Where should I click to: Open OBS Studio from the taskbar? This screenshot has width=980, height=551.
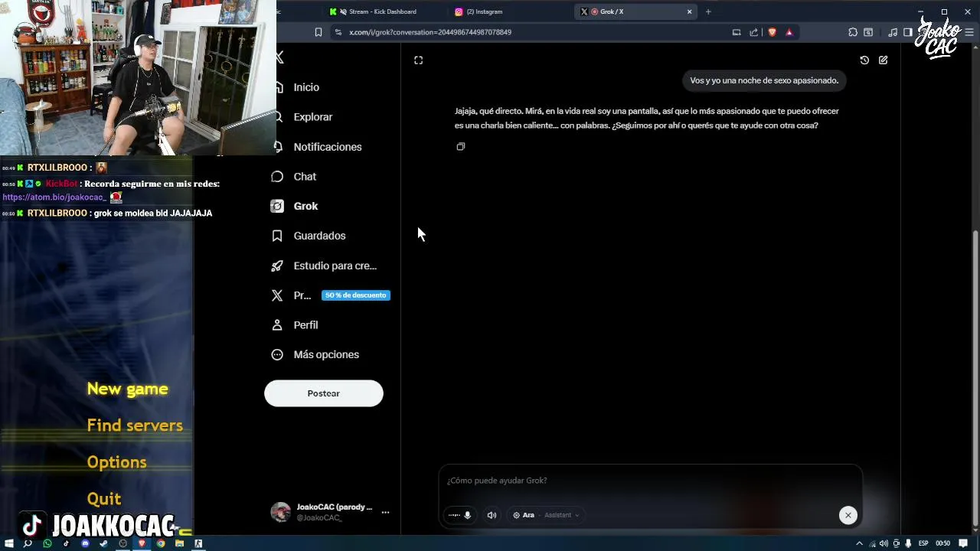[x=122, y=543]
